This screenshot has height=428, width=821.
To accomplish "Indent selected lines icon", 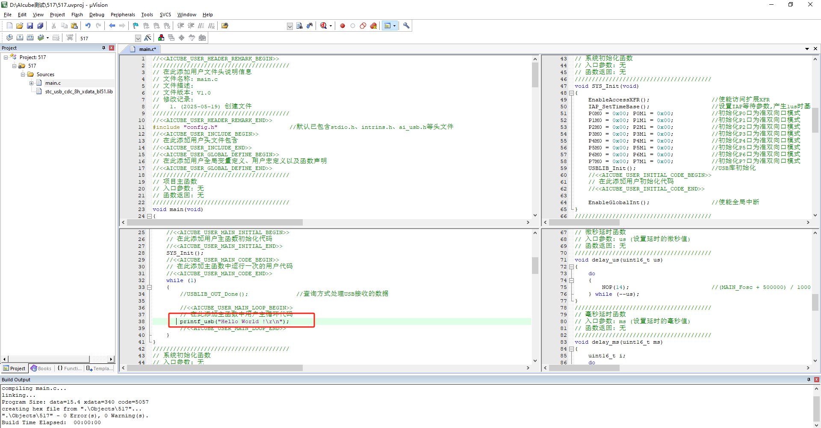I will (180, 26).
